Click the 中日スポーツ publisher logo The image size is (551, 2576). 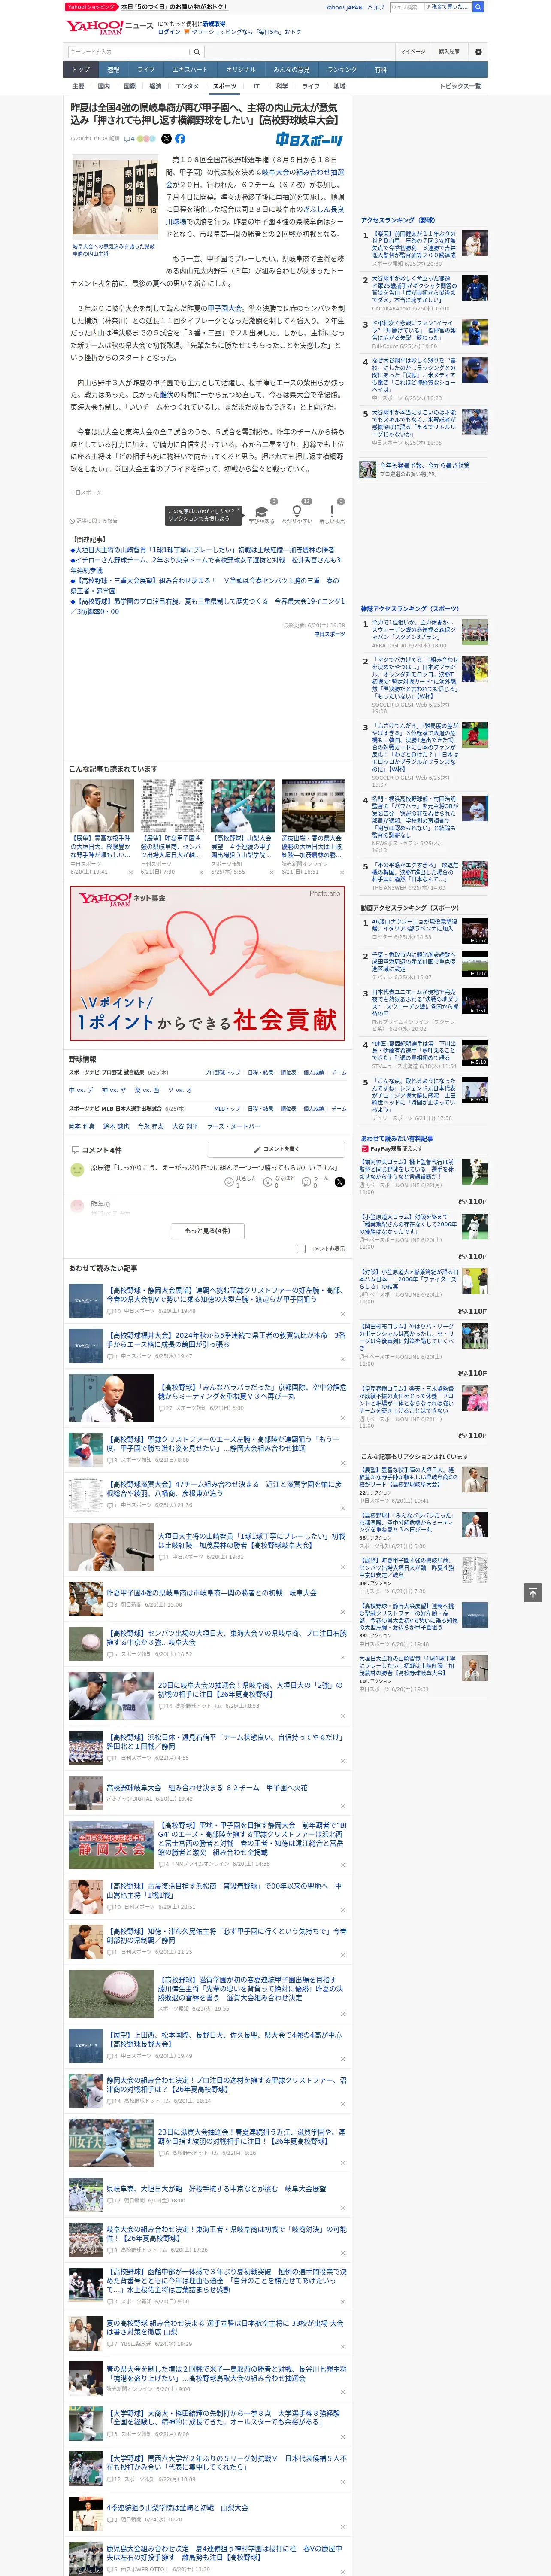tap(310, 140)
